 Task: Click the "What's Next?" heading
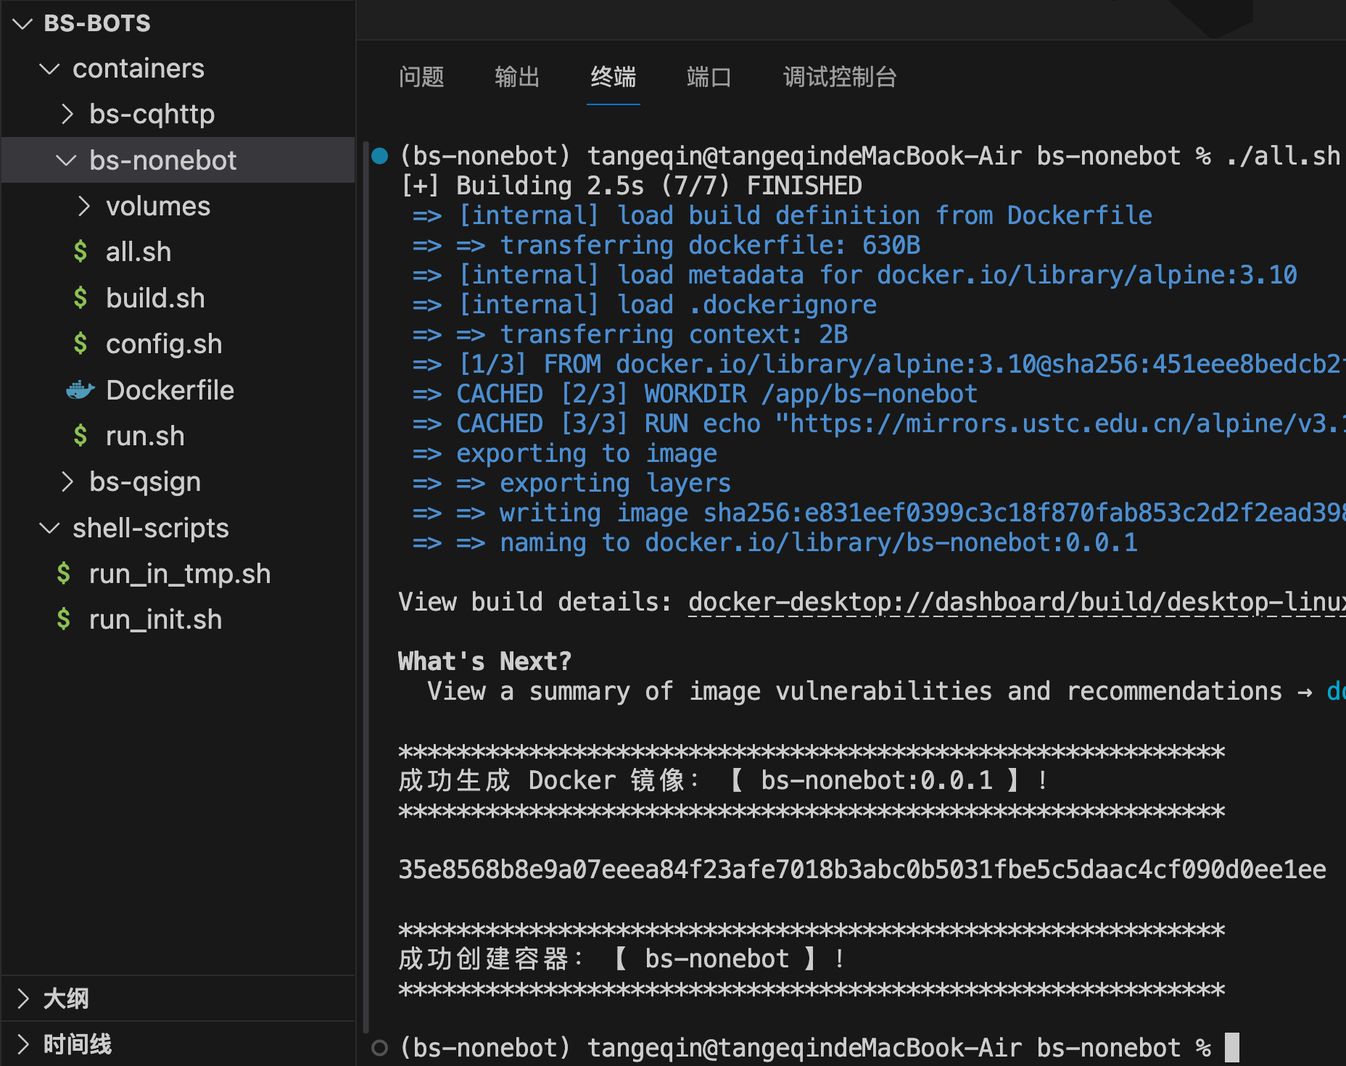[x=484, y=661]
